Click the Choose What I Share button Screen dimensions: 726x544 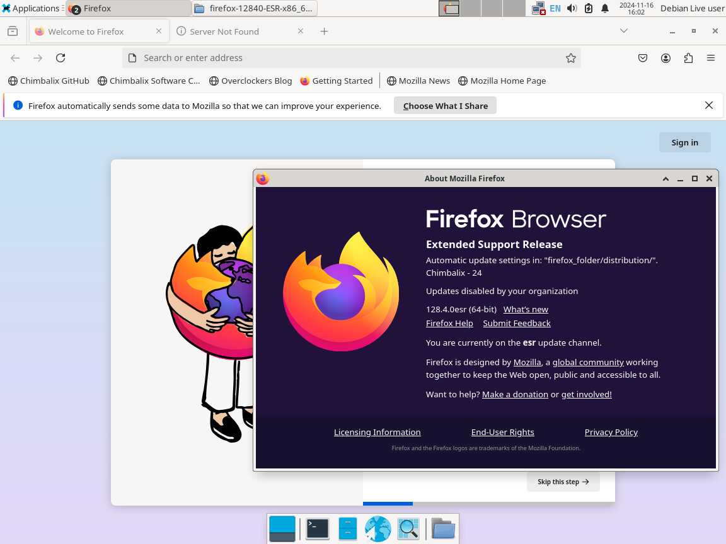point(445,106)
